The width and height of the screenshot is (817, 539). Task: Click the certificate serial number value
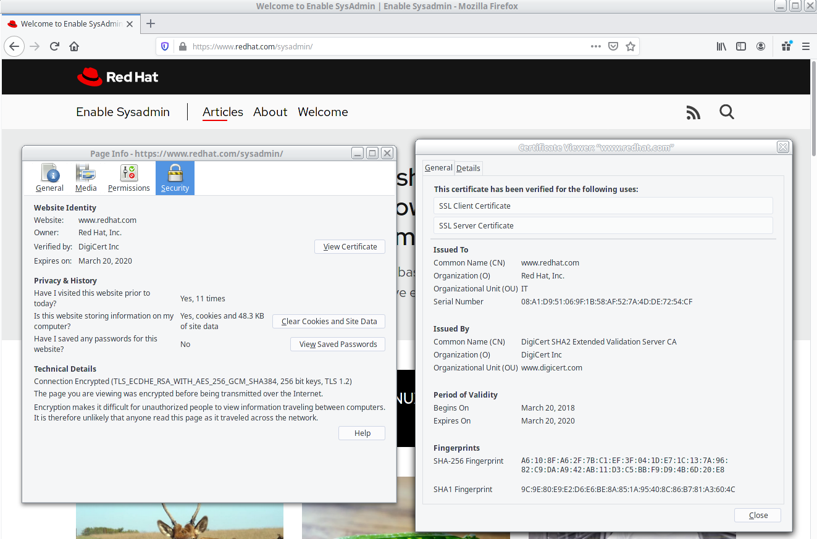(606, 302)
